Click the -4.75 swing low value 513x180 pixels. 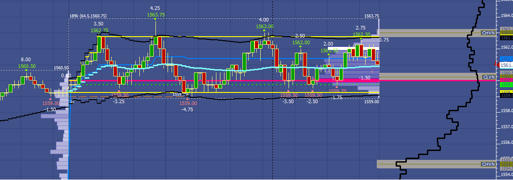pos(187,109)
